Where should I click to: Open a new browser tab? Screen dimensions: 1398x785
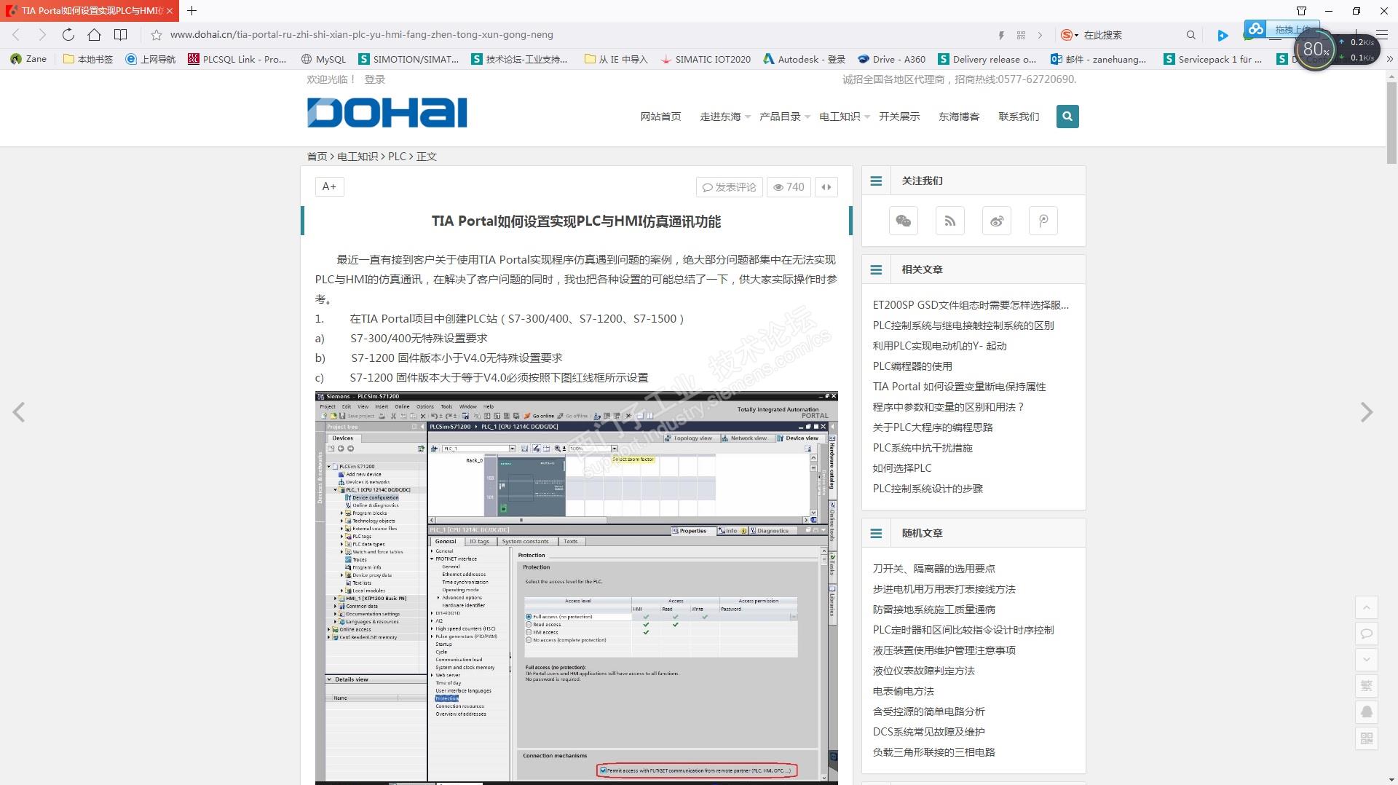tap(192, 11)
